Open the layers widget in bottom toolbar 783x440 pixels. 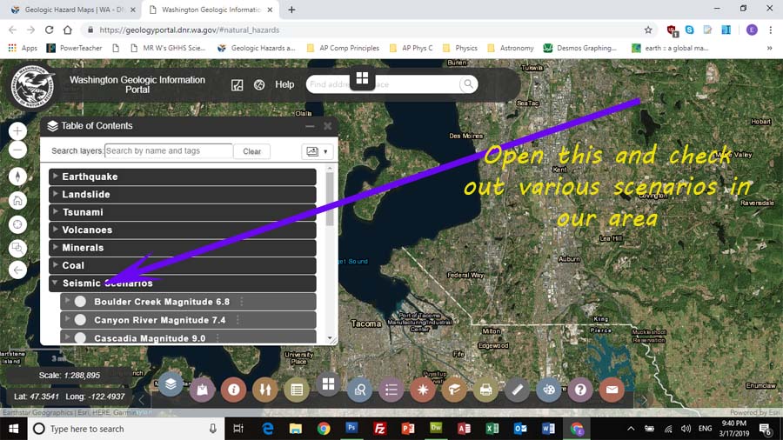coord(171,383)
